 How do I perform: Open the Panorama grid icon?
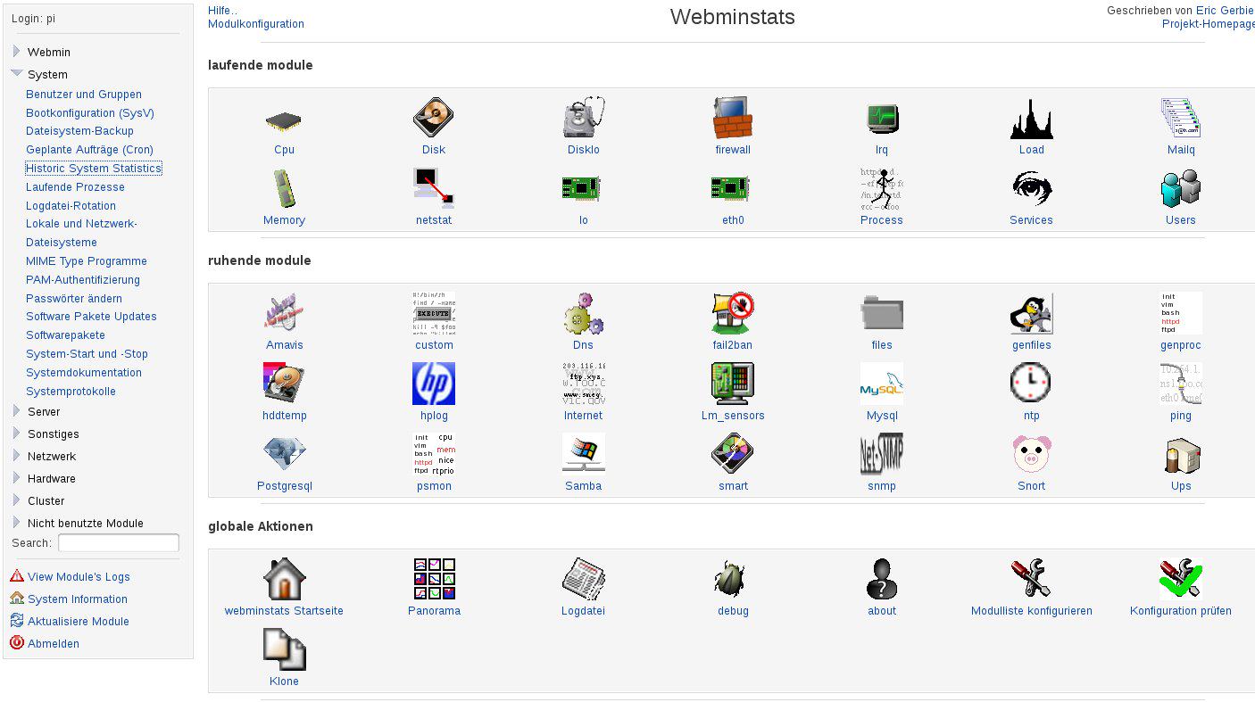434,580
